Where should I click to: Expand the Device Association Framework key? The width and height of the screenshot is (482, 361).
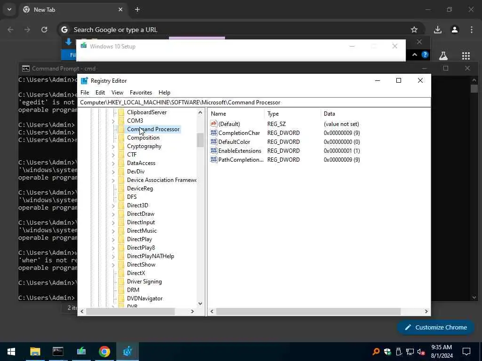pos(113,180)
